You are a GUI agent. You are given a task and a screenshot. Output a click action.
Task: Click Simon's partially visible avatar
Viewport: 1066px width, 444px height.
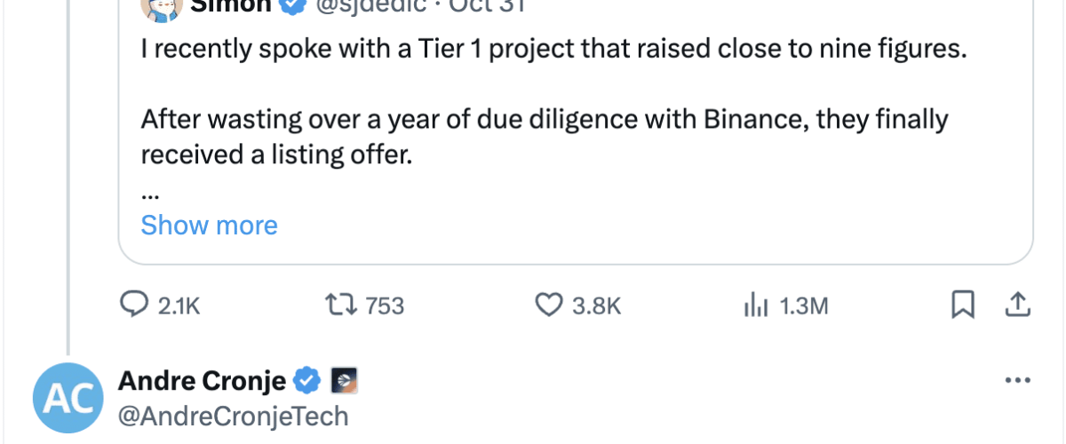pyautogui.click(x=160, y=5)
